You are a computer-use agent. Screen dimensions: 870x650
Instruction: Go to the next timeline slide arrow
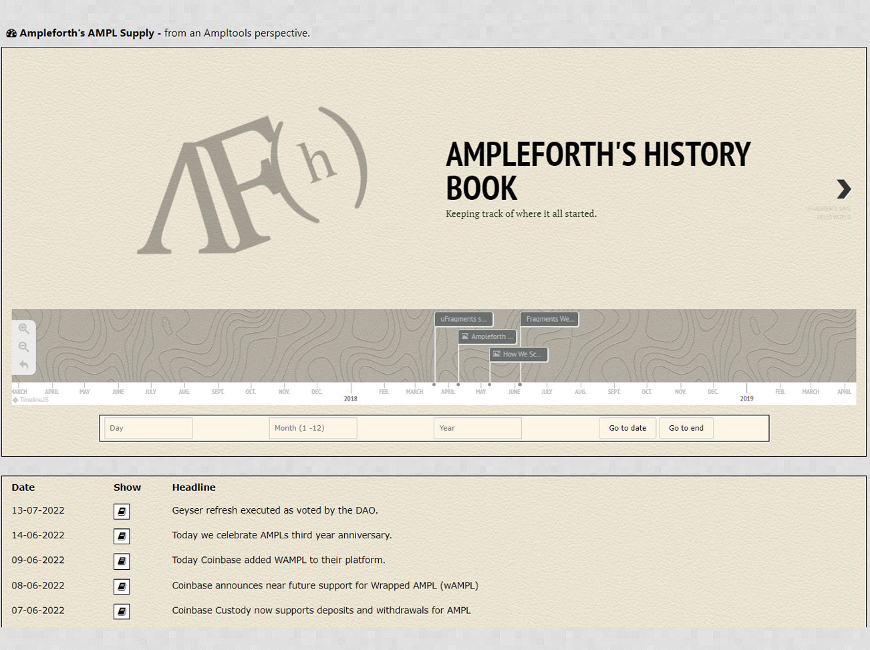843,189
